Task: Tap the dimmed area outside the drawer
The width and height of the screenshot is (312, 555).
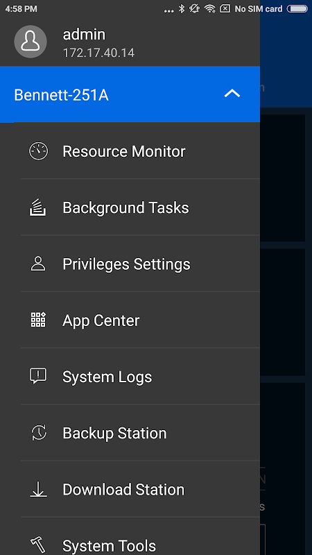Action: coord(286,283)
